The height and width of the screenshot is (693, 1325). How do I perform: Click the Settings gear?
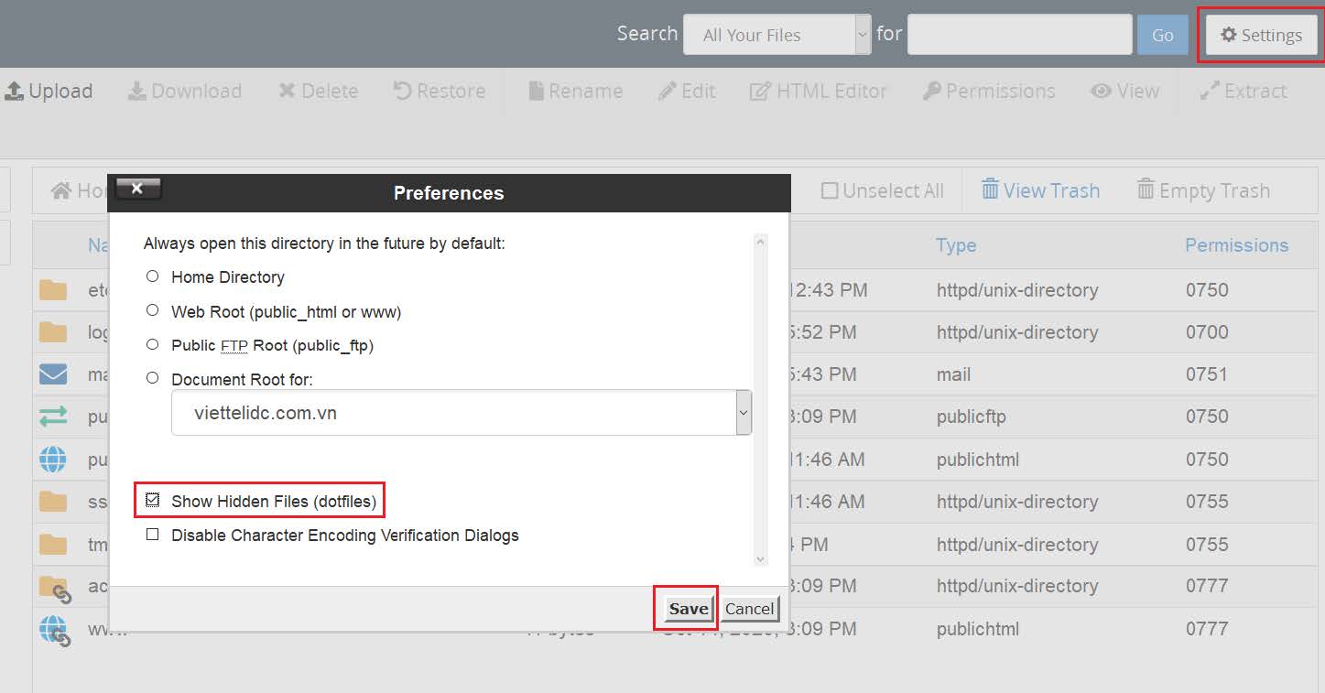[x=1261, y=35]
